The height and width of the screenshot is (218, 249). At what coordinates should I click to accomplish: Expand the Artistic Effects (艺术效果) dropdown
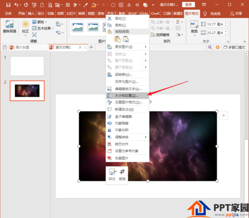[x=43, y=28]
